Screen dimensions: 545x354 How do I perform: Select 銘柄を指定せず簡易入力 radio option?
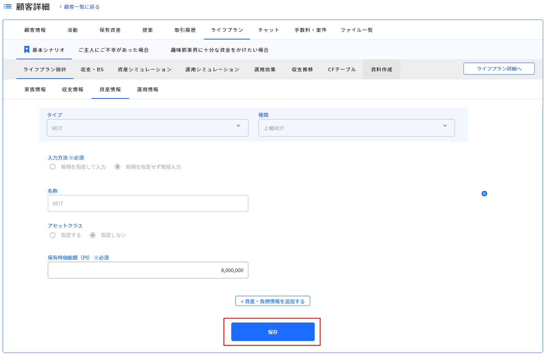[118, 167]
